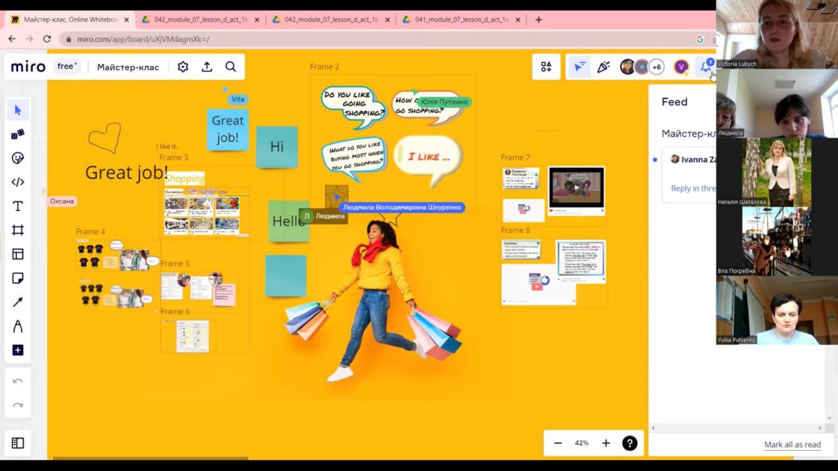Open the frames panel at bottom left
Screen dimensions: 838x471
[18, 443]
